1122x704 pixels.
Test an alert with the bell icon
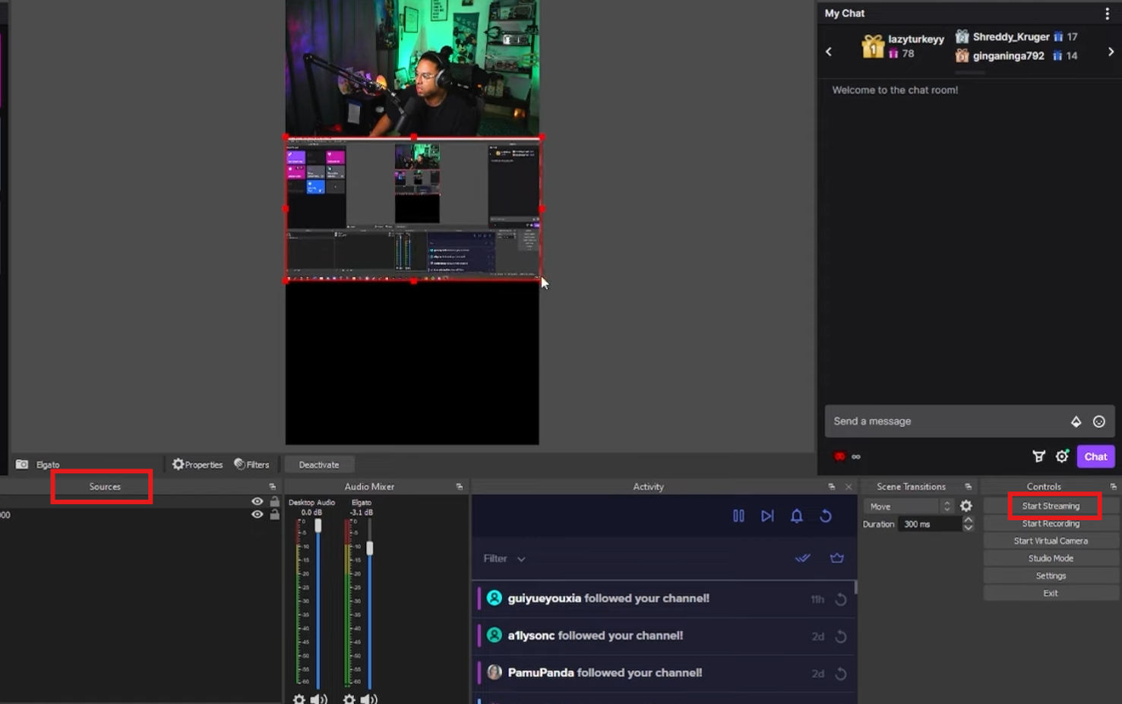[x=796, y=516]
